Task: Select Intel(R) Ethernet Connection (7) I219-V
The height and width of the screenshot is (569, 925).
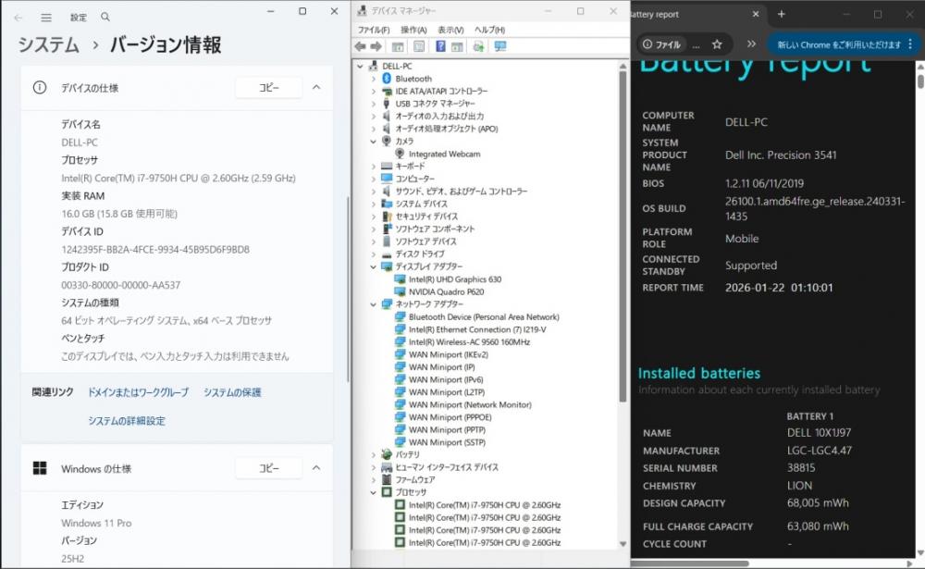Action: point(477,329)
